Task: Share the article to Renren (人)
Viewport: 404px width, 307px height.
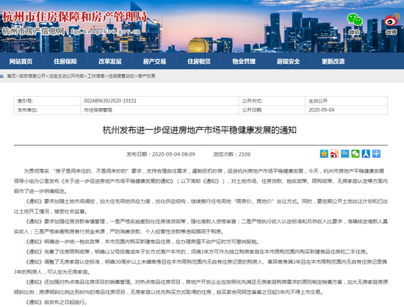Action: tap(366, 153)
